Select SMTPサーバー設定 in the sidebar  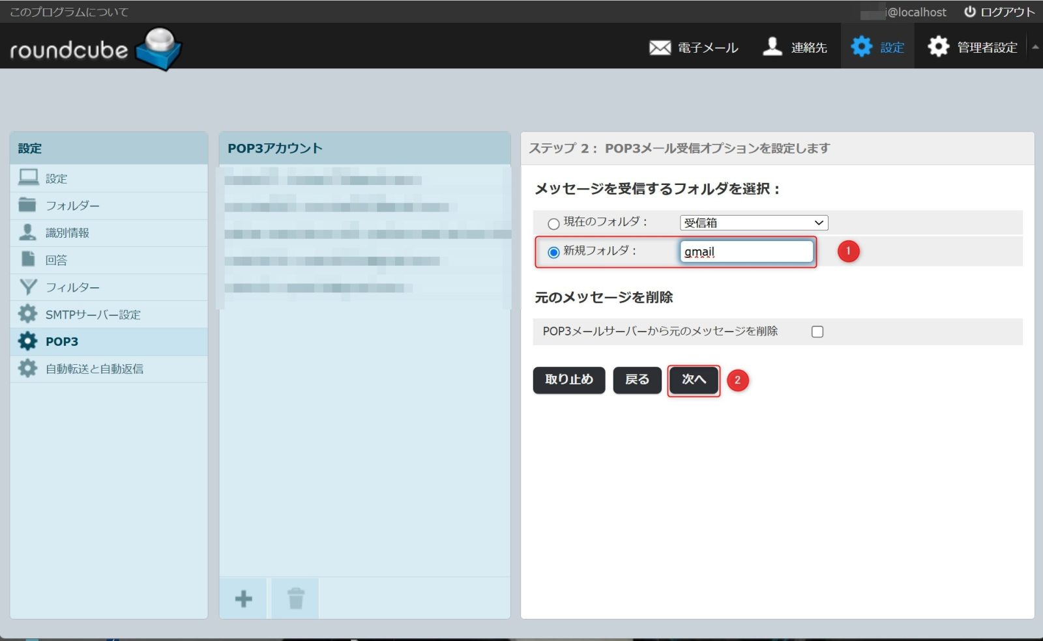tap(93, 315)
